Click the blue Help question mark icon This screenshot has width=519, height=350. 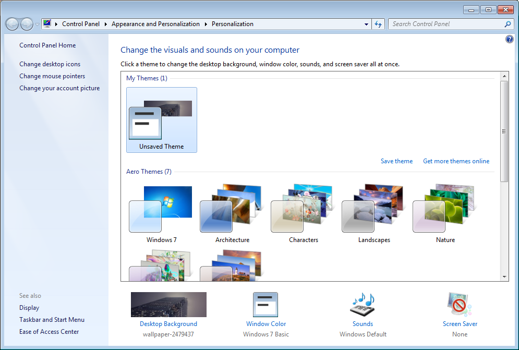510,39
